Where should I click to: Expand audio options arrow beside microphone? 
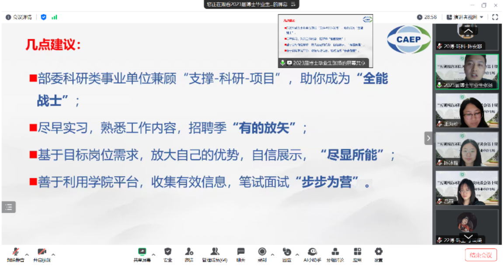pyautogui.click(x=27, y=254)
